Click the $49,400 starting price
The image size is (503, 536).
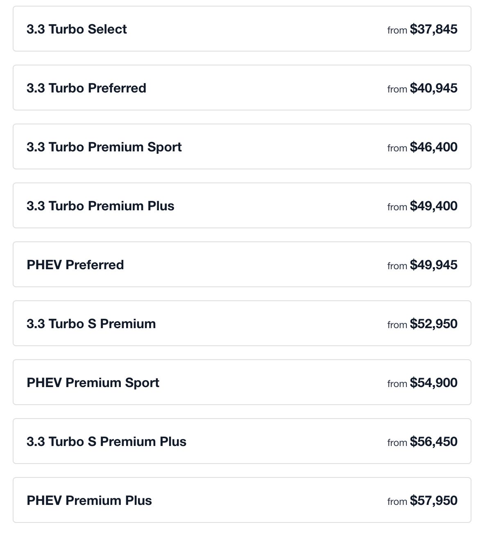tap(433, 206)
